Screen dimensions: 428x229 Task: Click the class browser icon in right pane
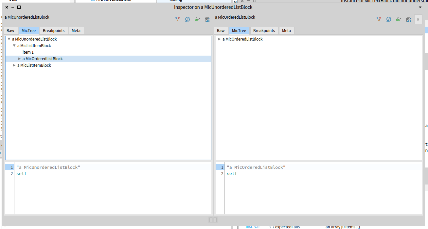pos(408,20)
